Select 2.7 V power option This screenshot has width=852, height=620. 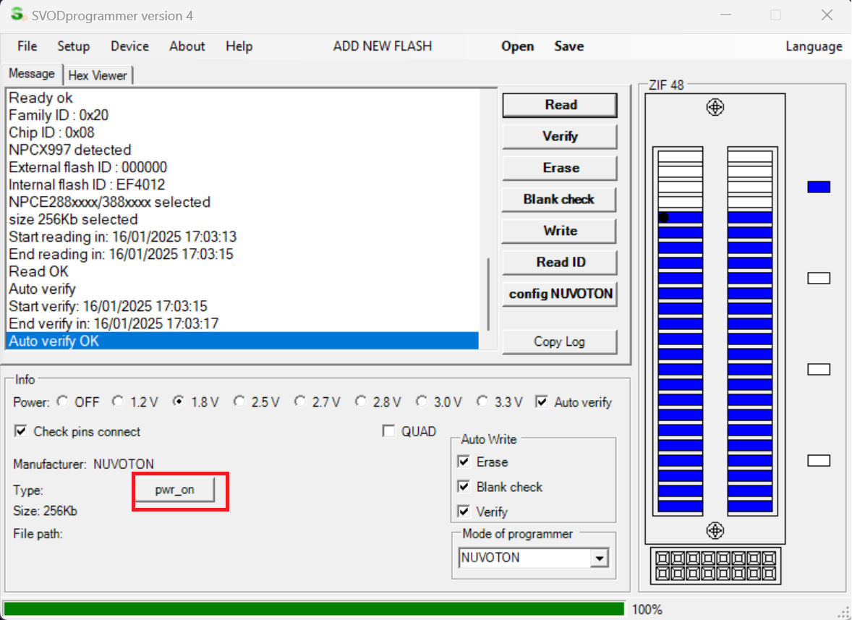click(x=300, y=402)
